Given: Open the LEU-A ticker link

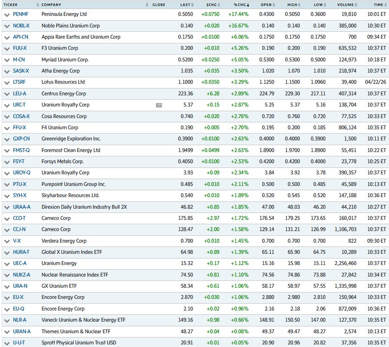Looking at the screenshot, I should 19,94.
